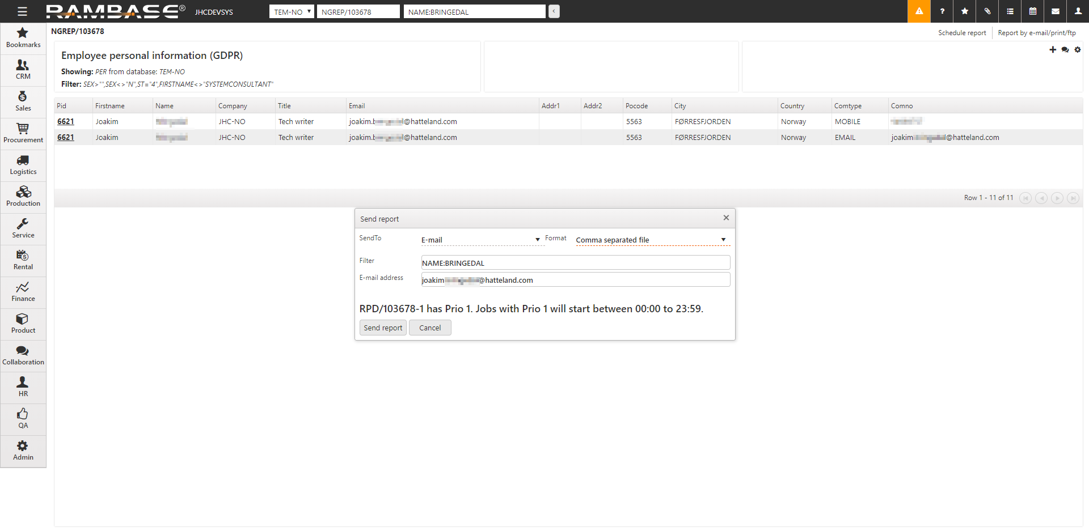Image resolution: width=1089 pixels, height=531 pixels.
Task: Expand the TEM-NO database dropdown
Action: [x=292, y=12]
